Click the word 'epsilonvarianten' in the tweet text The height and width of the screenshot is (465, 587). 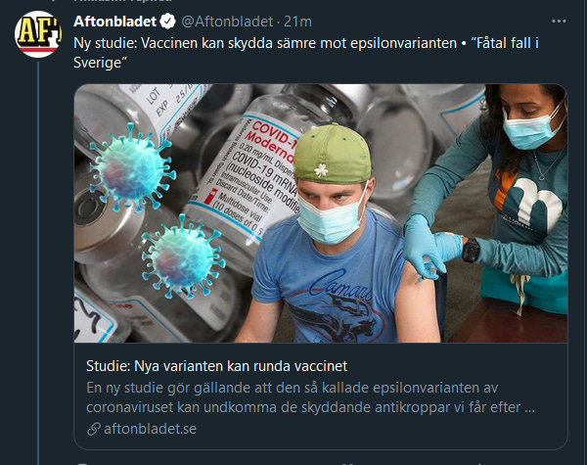tap(403, 43)
